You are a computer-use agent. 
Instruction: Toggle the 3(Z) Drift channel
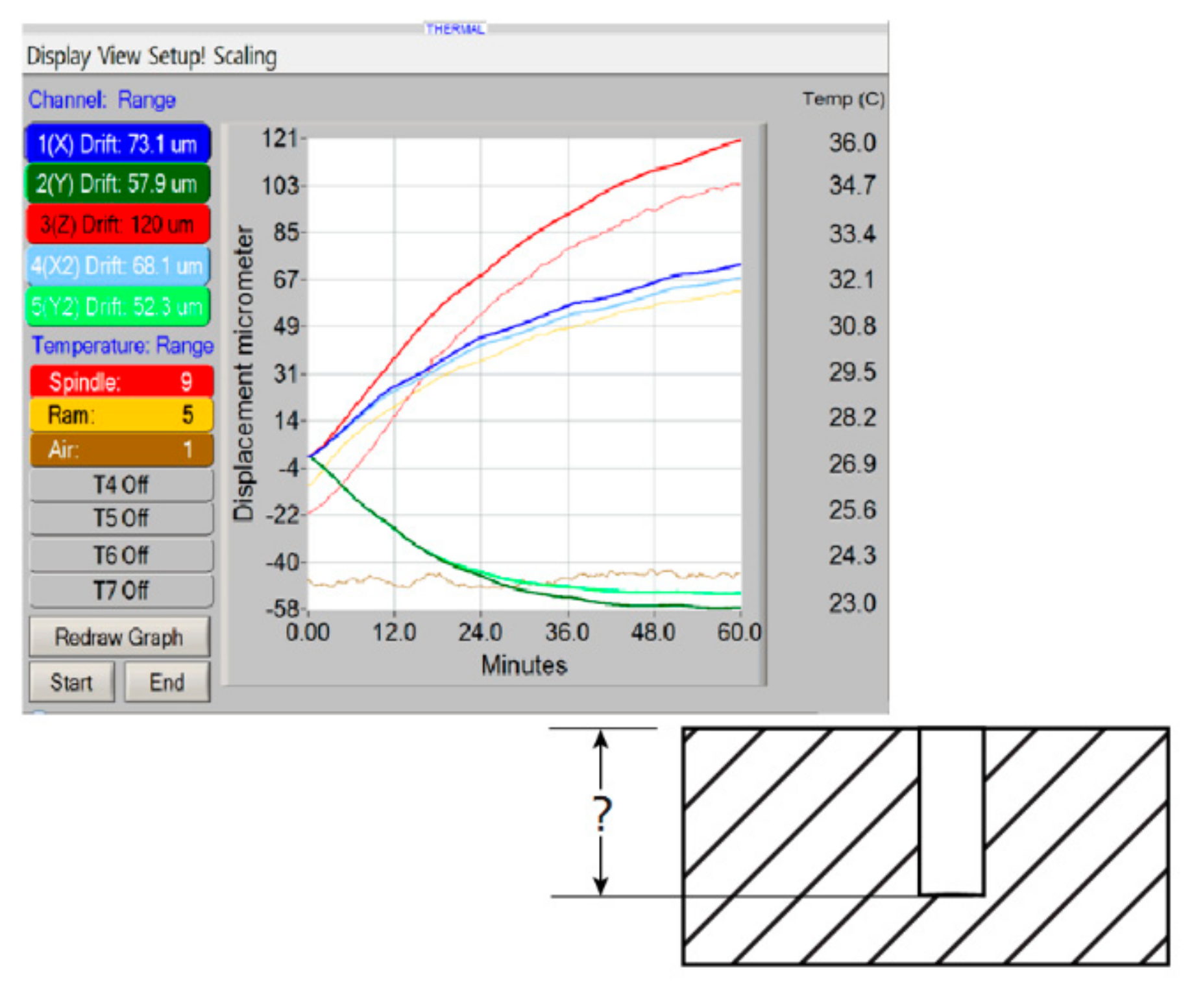click(x=118, y=224)
